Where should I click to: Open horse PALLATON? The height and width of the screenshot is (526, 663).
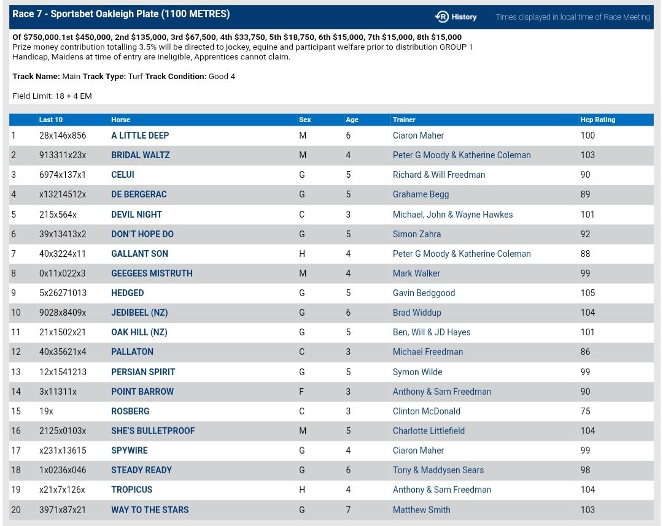coord(133,352)
